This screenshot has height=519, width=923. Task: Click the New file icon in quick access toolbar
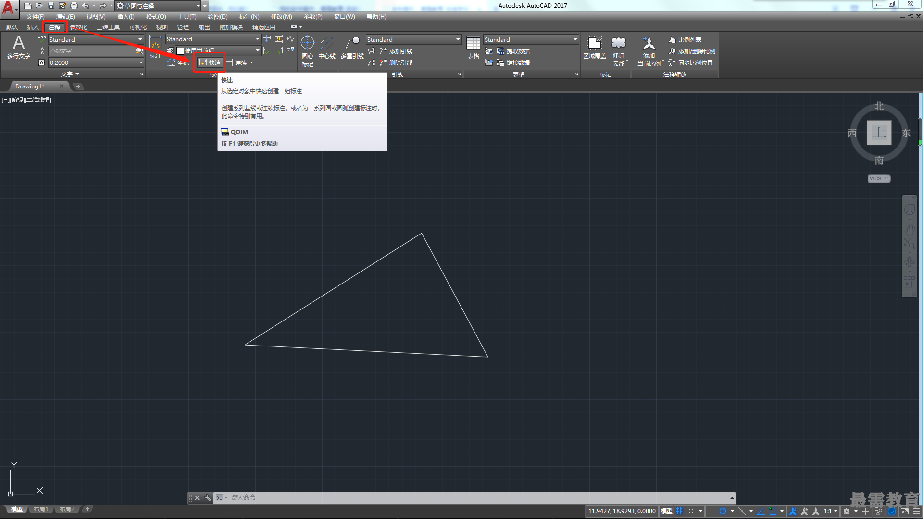[28, 6]
